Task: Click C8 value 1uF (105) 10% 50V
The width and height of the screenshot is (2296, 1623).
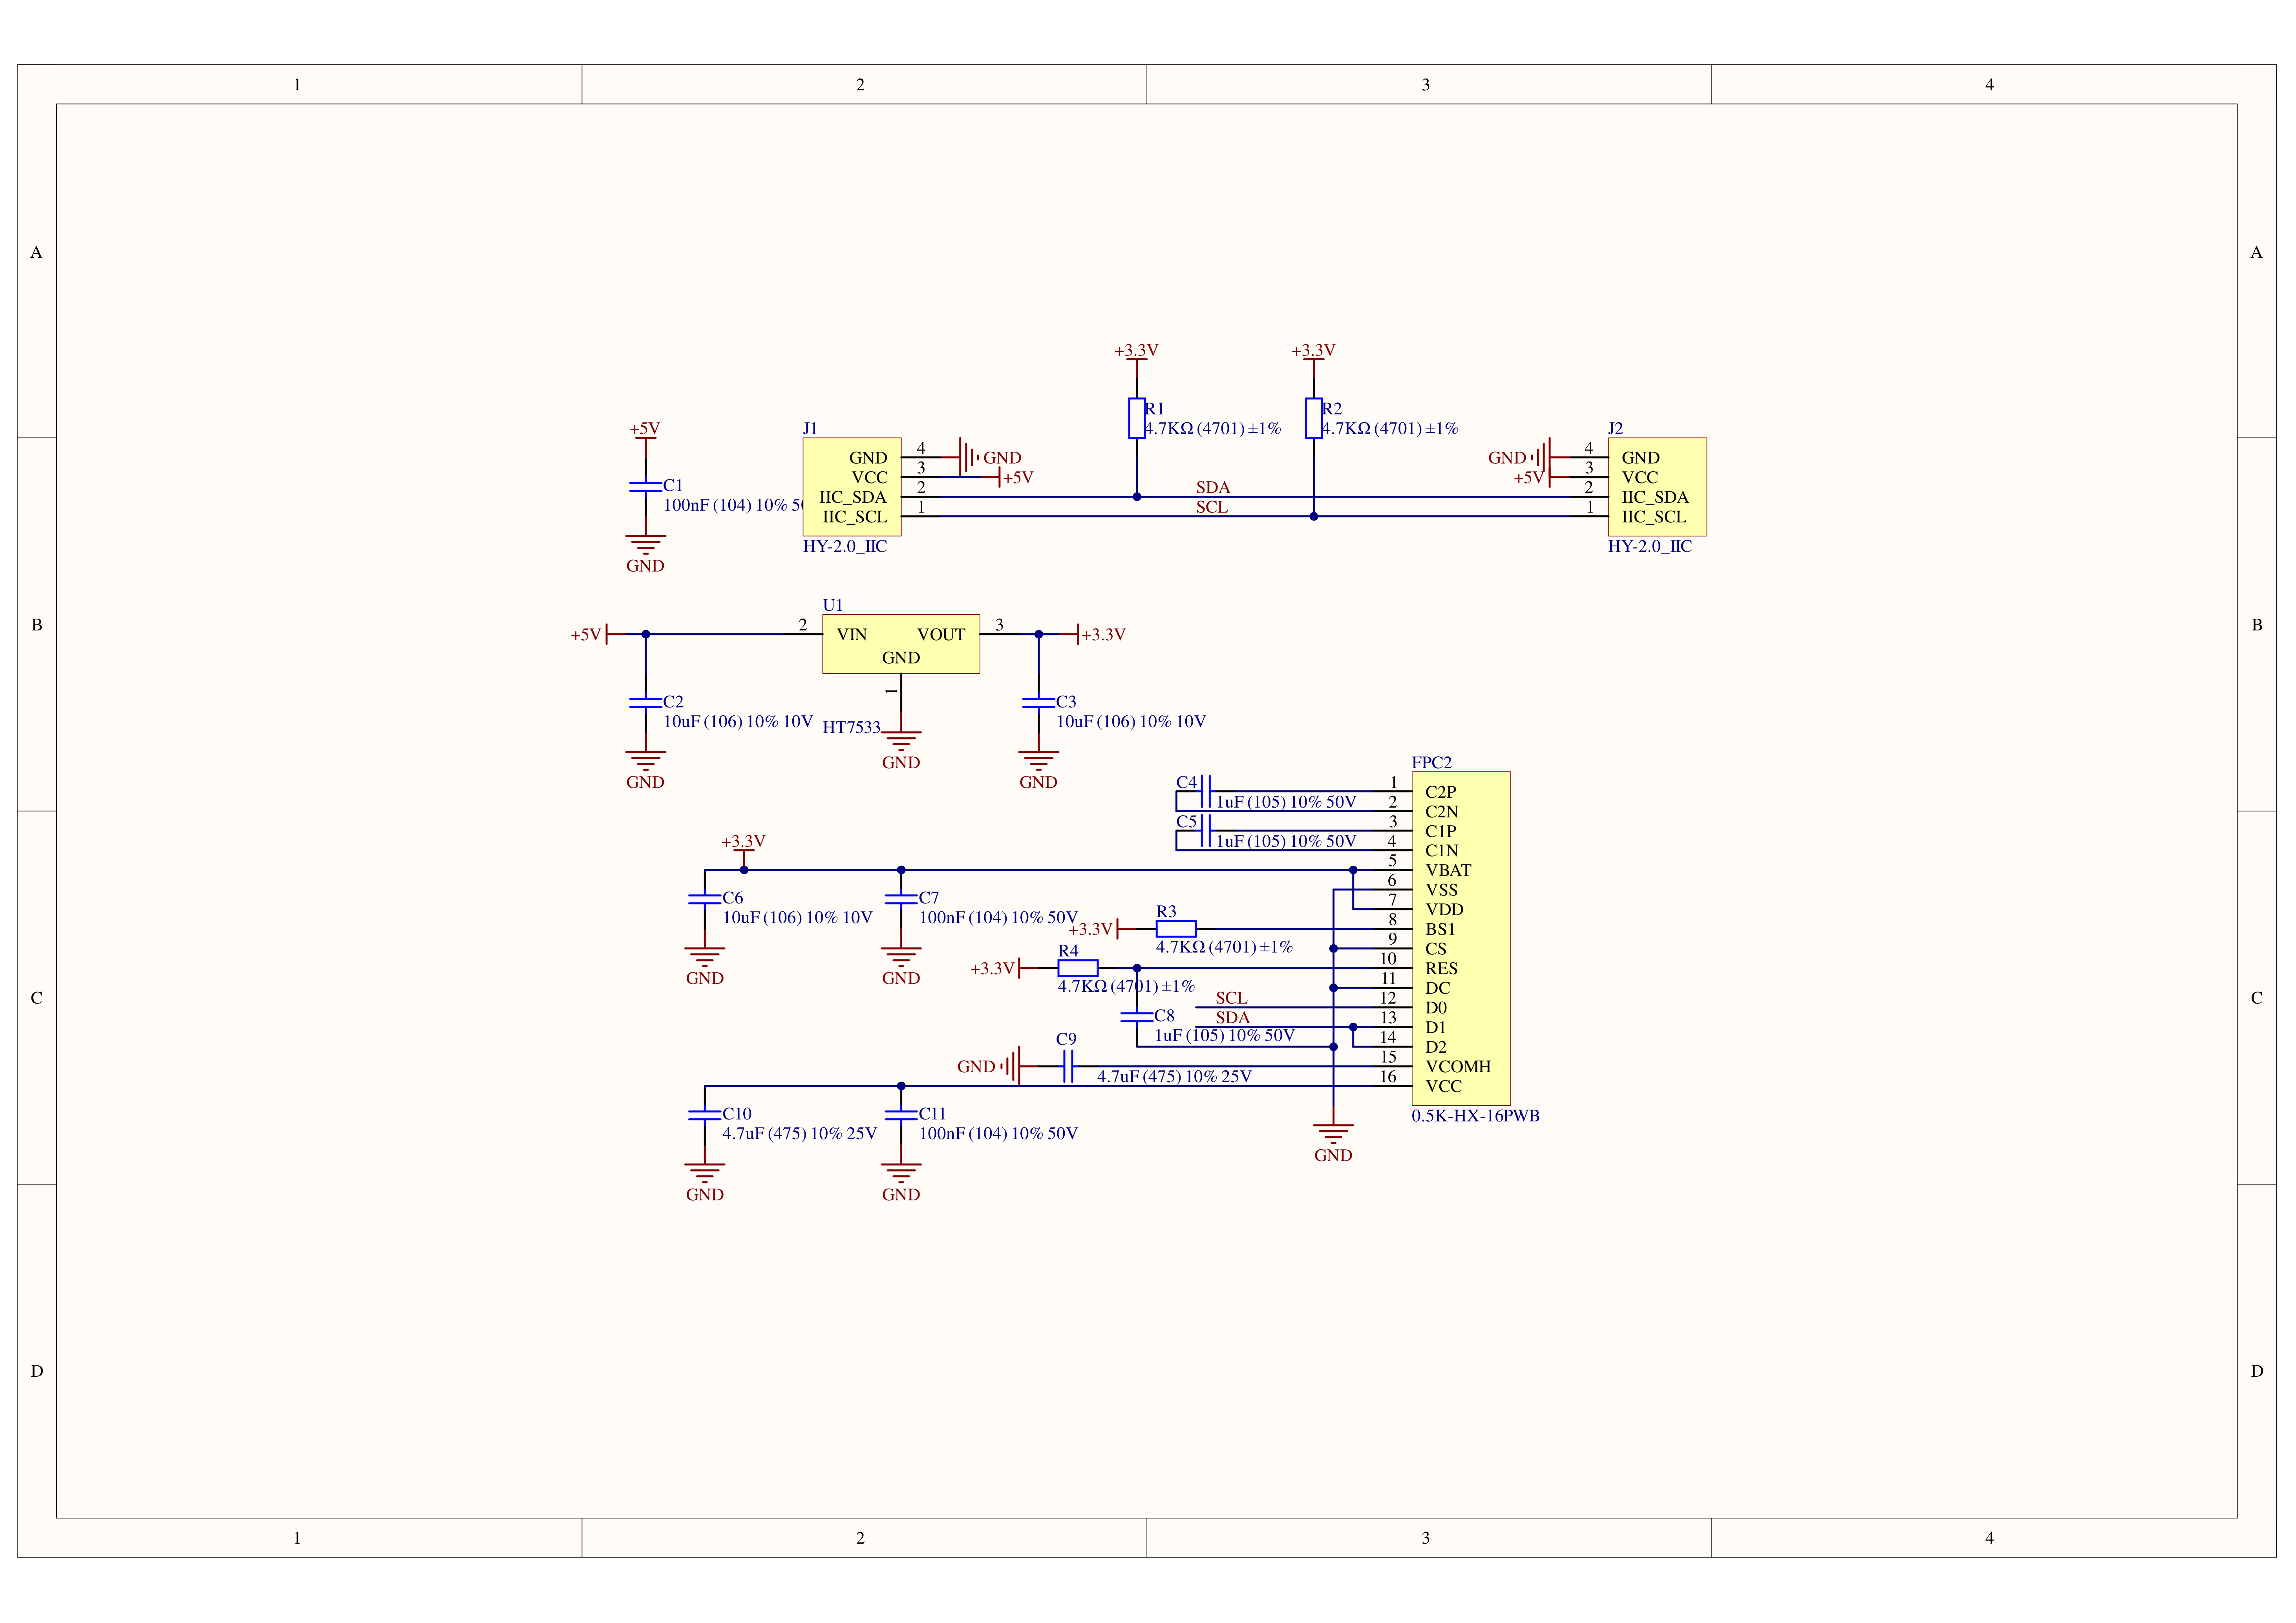Action: click(x=1224, y=1036)
